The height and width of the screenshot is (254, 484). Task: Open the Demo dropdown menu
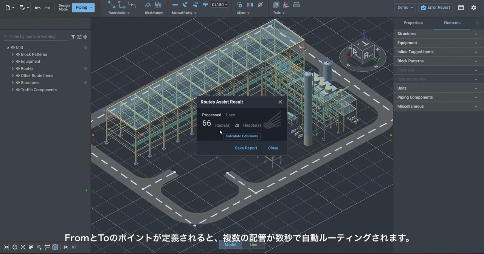click(x=405, y=8)
